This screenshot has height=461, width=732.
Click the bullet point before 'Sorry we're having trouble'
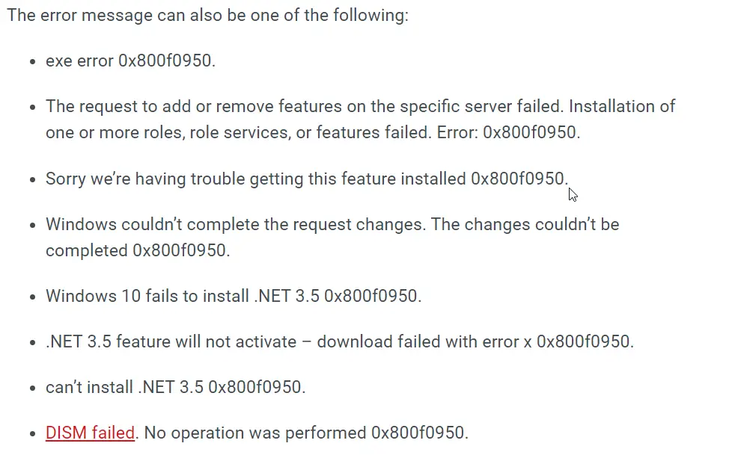pyautogui.click(x=32, y=179)
